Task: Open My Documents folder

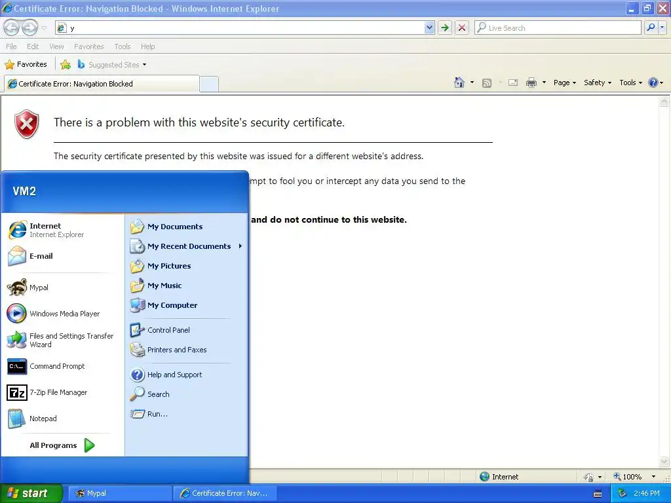Action: 187,226
